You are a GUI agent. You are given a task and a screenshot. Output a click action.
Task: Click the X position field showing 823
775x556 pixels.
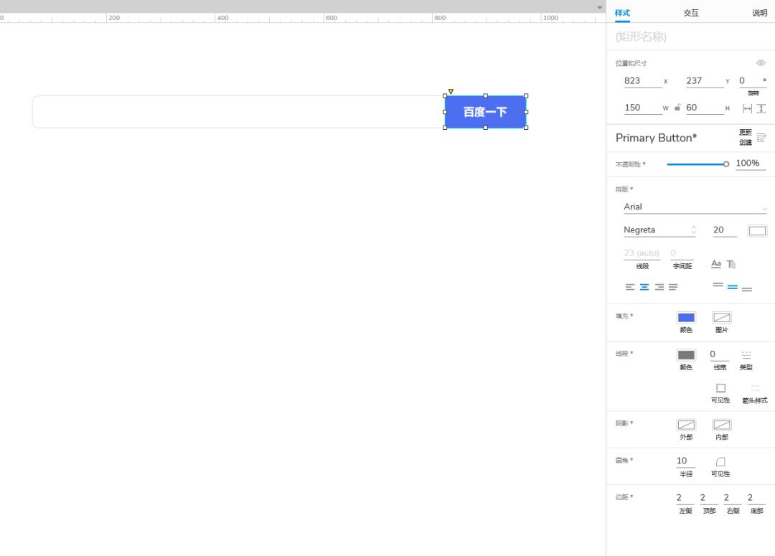(x=642, y=81)
